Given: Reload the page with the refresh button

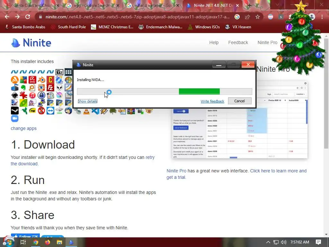Looking at the screenshot, I should [28, 17].
